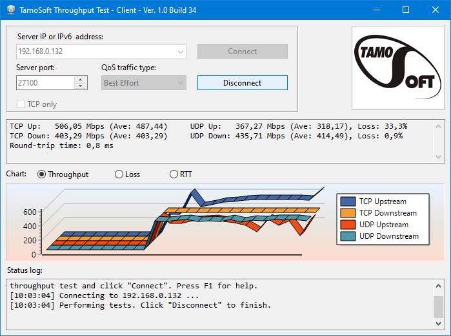Click the server port input field
Image resolution: width=451 pixels, height=336 pixels.
pos(45,82)
